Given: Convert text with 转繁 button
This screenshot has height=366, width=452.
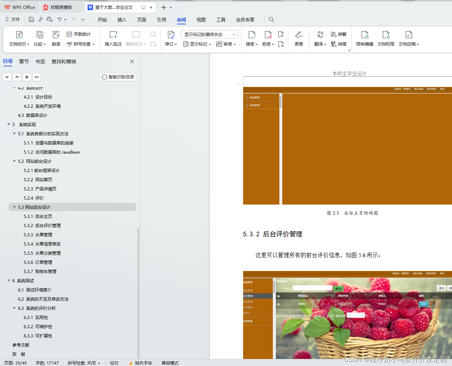Looking at the screenshot, I should pos(339,34).
